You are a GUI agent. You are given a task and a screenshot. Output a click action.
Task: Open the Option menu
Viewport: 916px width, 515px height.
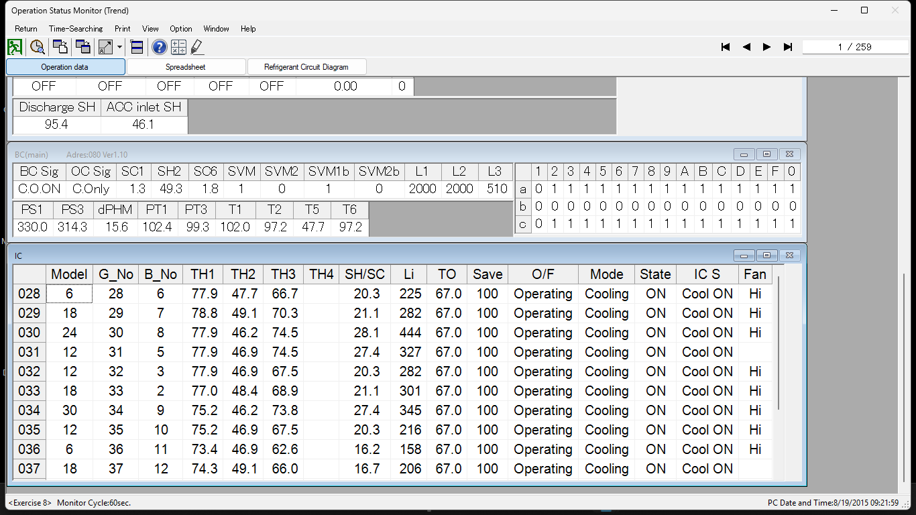click(x=181, y=29)
